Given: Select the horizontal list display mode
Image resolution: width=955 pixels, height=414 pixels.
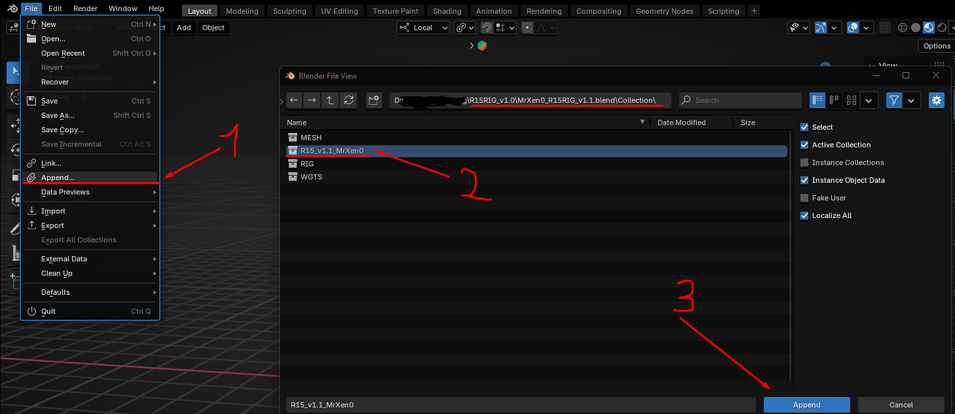Looking at the screenshot, I should (834, 100).
